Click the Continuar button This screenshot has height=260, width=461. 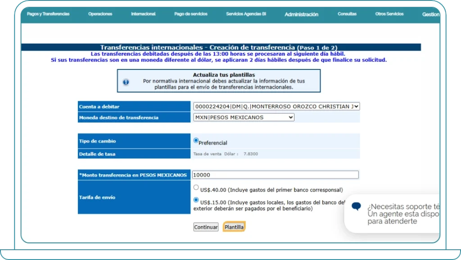(x=206, y=227)
